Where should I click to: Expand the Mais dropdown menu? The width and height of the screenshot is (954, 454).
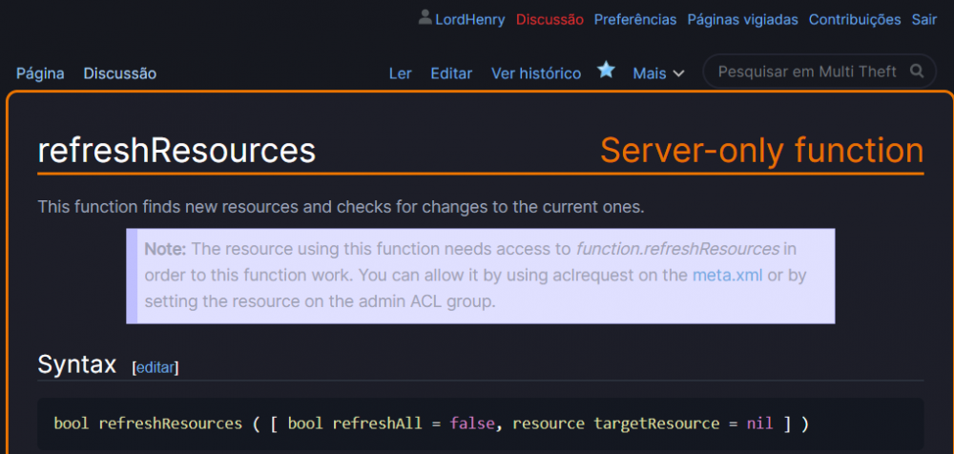pos(658,73)
